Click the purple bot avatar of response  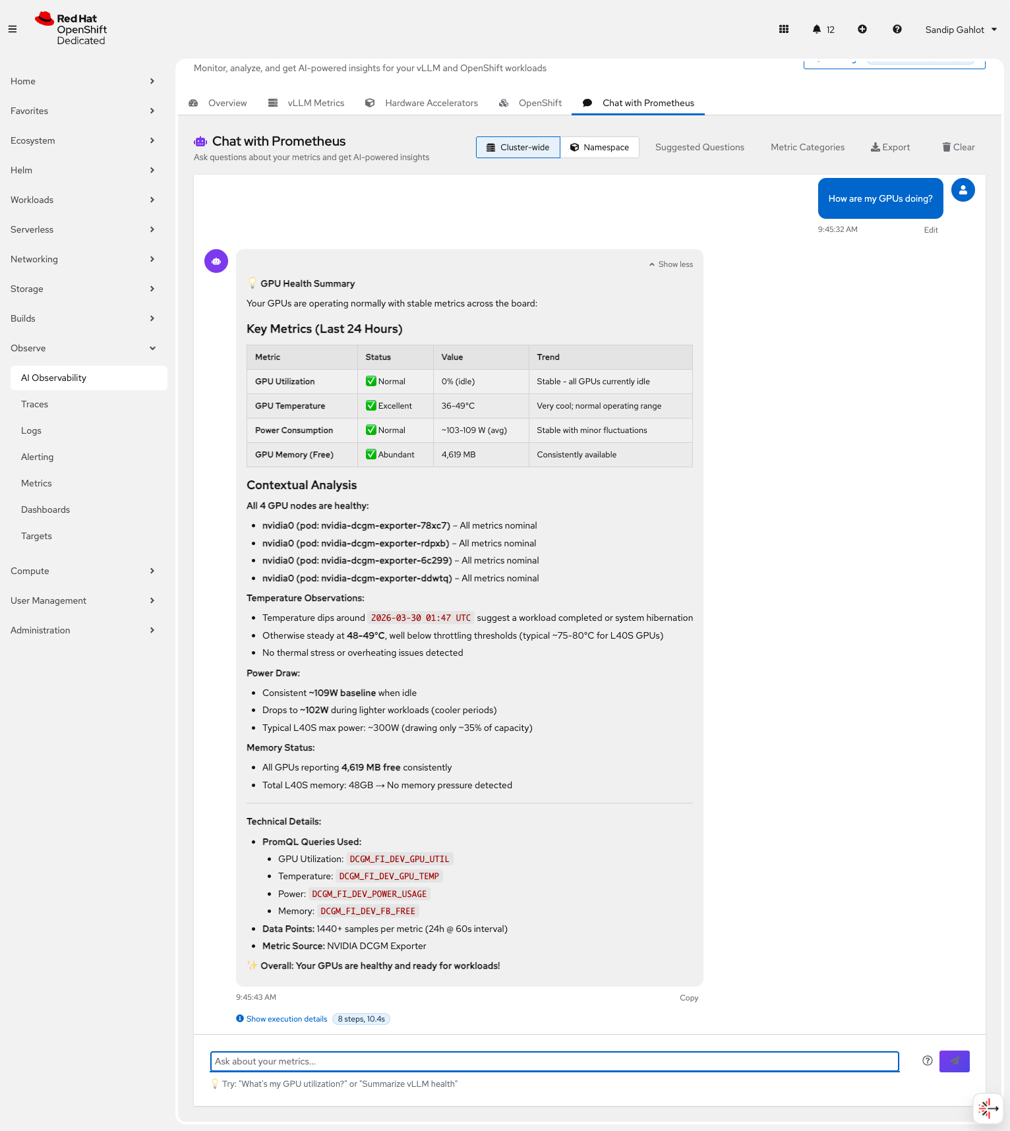click(216, 261)
